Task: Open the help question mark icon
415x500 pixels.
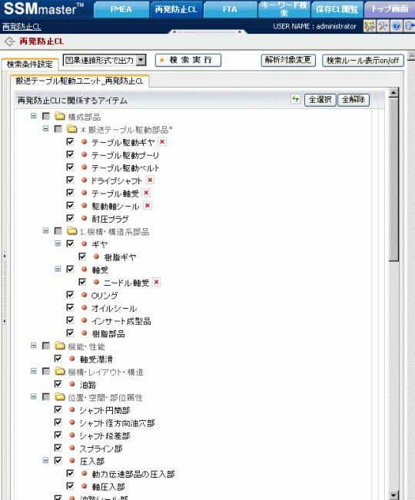Action: click(x=397, y=26)
